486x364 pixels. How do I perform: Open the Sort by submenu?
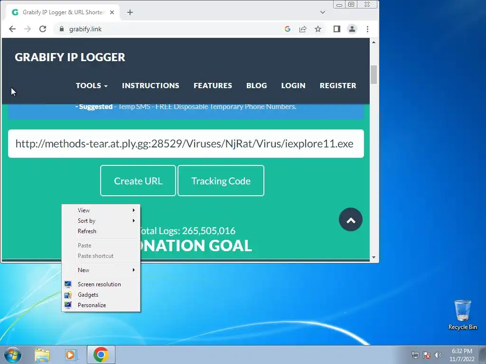point(101,221)
